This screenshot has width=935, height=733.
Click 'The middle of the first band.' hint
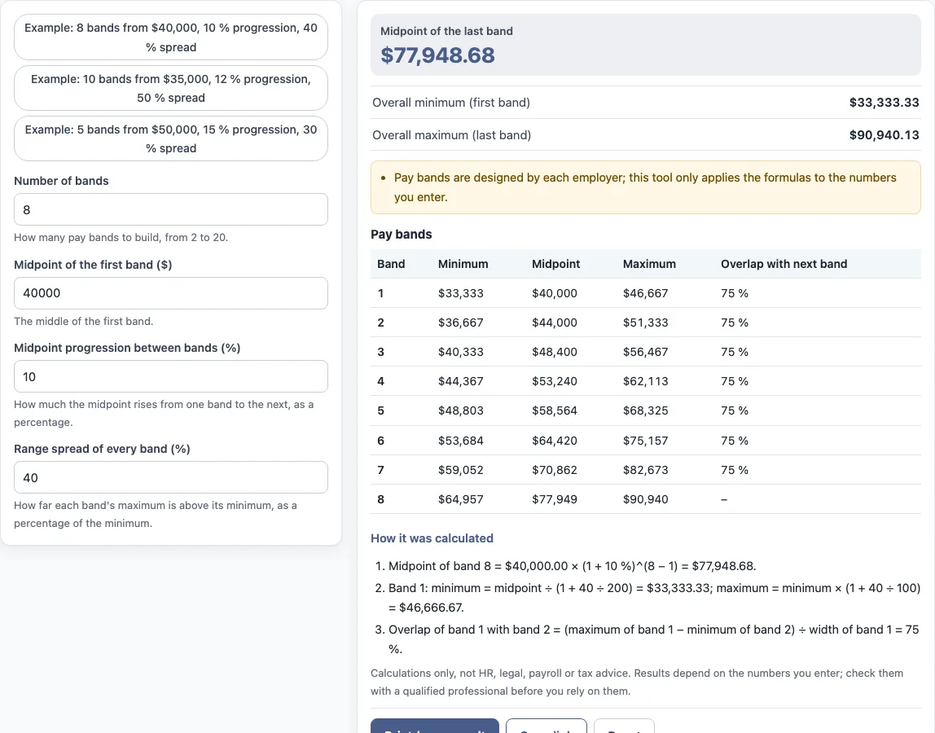[x=83, y=321]
